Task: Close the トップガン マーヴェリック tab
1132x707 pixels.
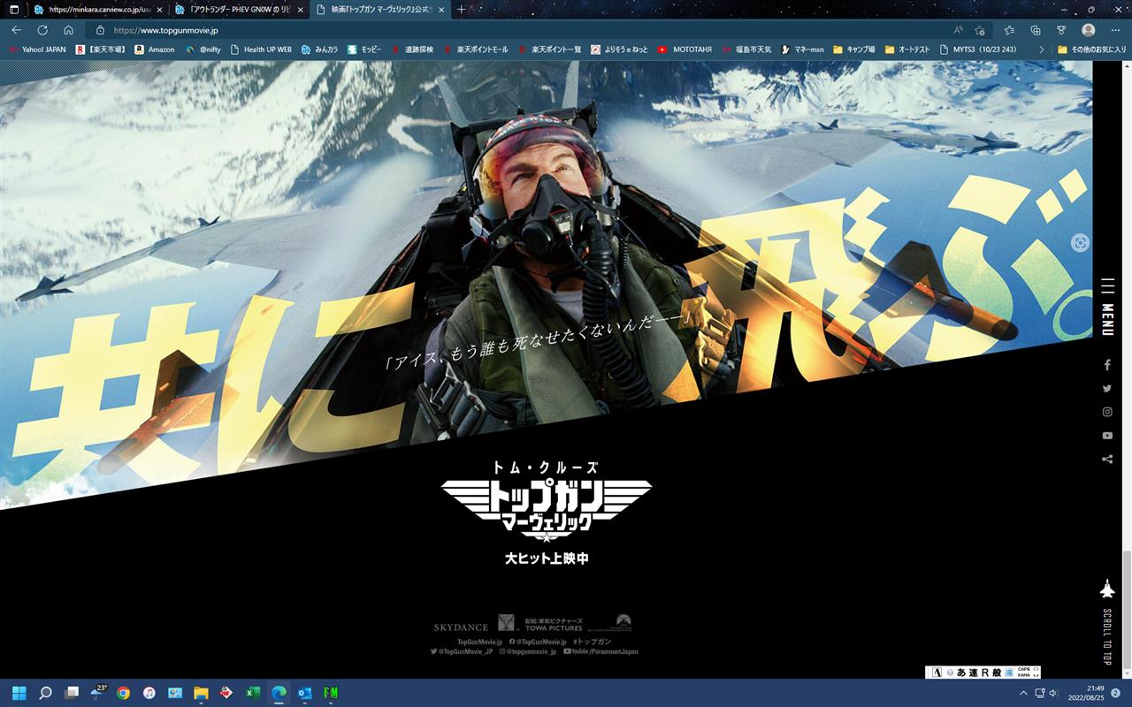Action: click(x=441, y=10)
